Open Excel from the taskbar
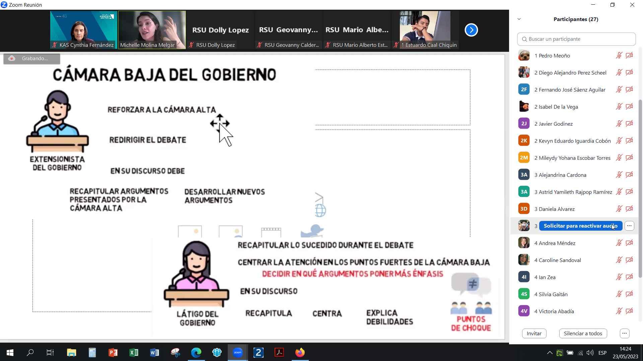Screen dimensions: 643x361 pyautogui.click(x=134, y=353)
